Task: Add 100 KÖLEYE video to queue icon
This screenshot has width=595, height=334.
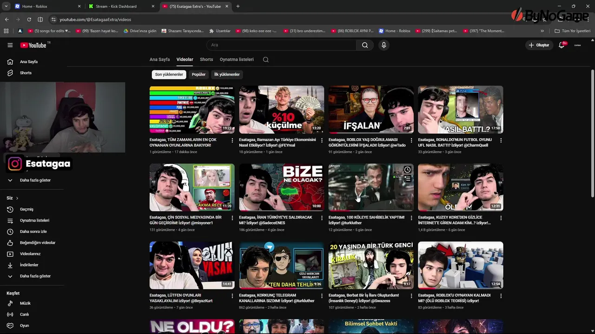Action: (407, 178)
